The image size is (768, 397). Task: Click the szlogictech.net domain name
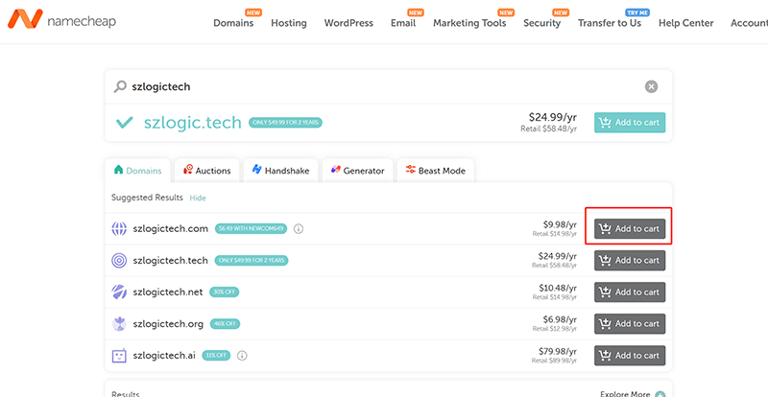click(167, 292)
